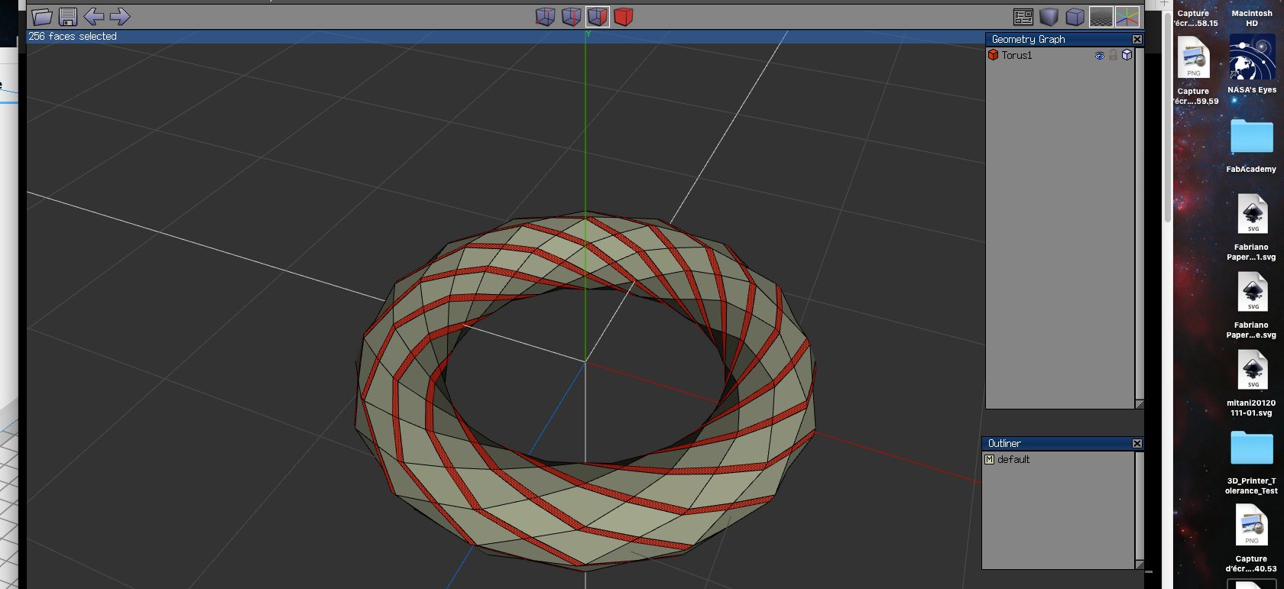The height and width of the screenshot is (589, 1284).
Task: Toggle Torus1 wireframe cube icon
Action: pos(1127,55)
